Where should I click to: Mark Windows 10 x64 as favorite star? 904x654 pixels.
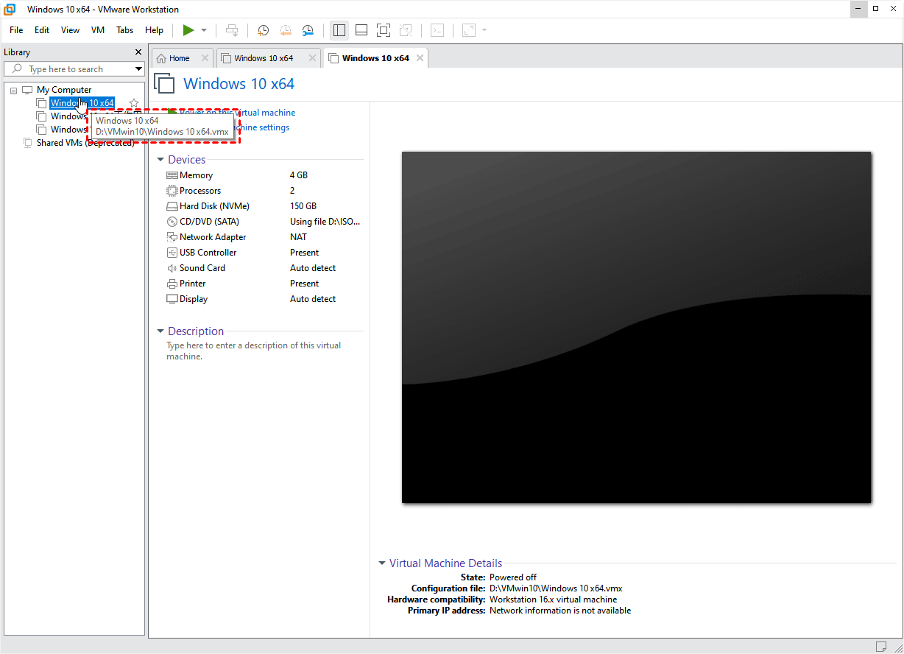[133, 102]
